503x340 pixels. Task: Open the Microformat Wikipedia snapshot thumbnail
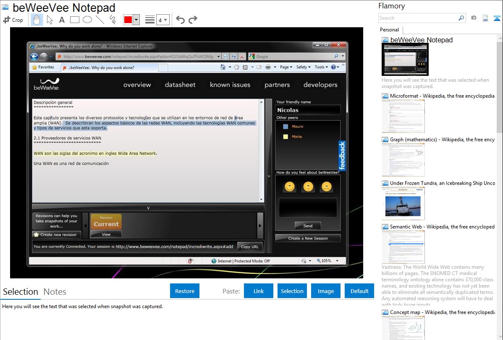[x=403, y=116]
